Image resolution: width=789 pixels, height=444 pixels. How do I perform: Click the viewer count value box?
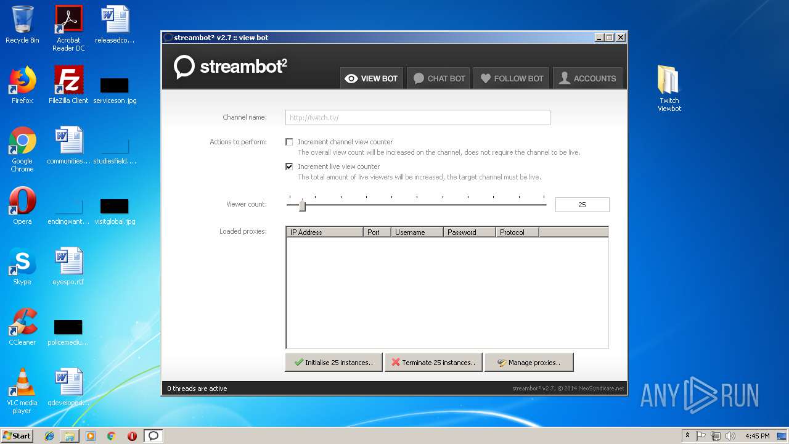point(582,205)
